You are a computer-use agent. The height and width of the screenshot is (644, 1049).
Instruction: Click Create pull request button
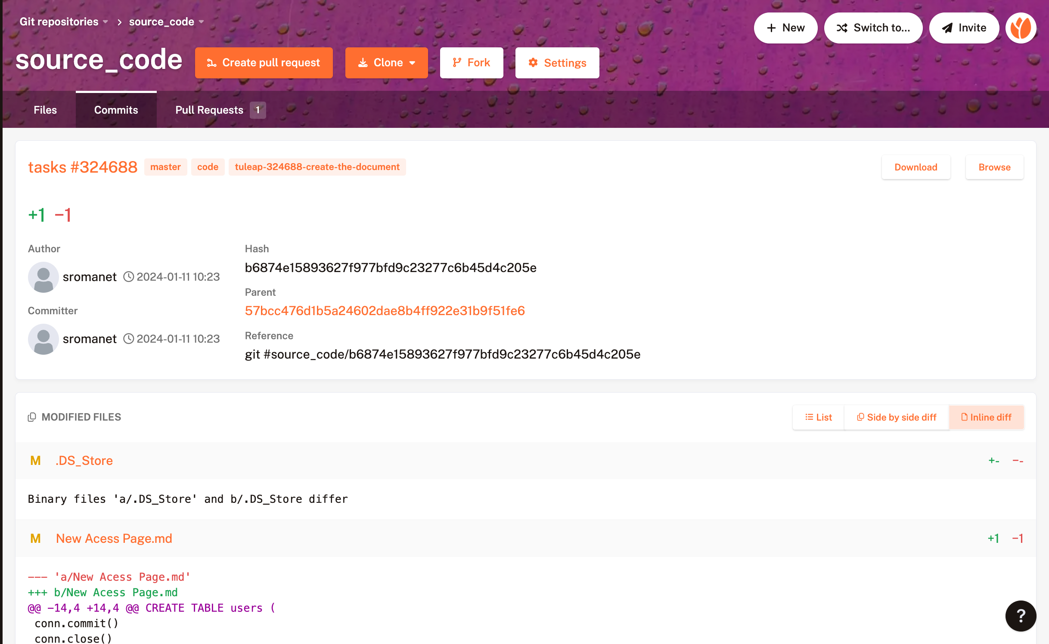(264, 63)
